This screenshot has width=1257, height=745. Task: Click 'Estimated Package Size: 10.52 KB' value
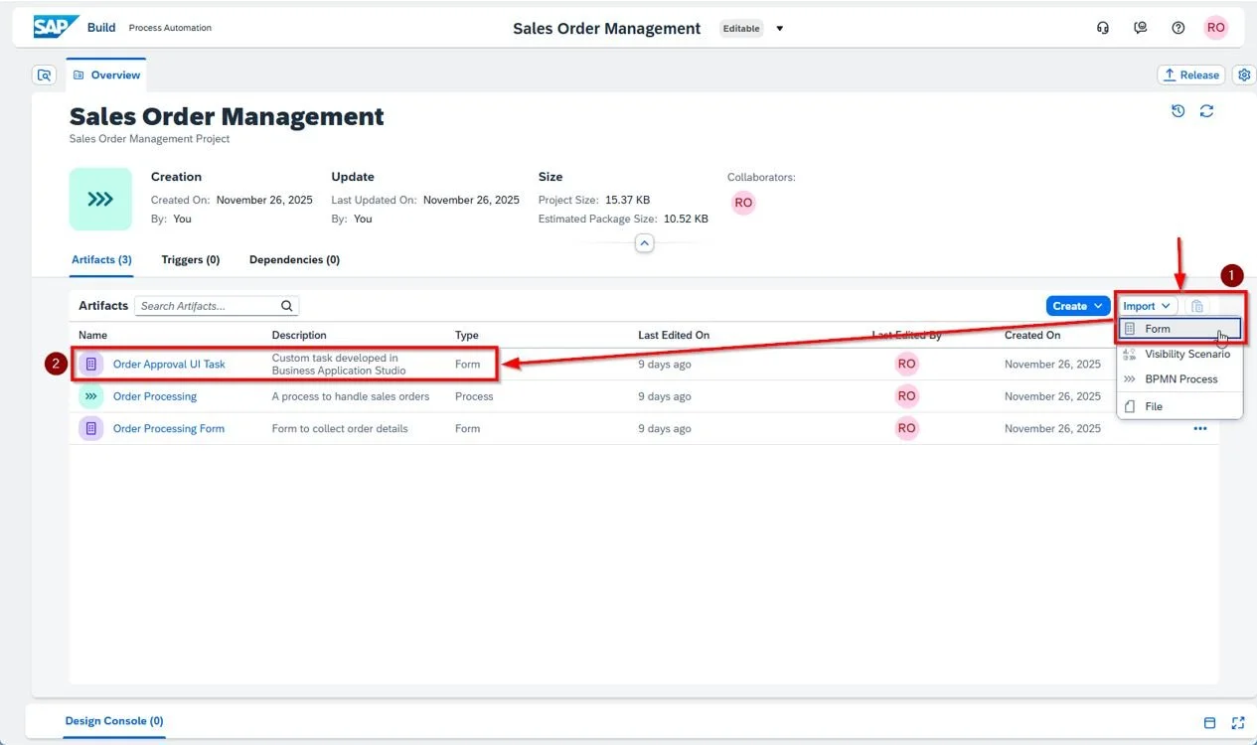click(623, 219)
